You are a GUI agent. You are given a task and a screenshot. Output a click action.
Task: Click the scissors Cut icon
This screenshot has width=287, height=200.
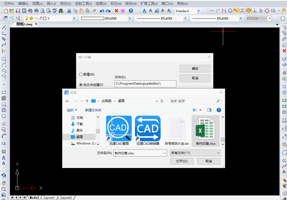coord(69,11)
